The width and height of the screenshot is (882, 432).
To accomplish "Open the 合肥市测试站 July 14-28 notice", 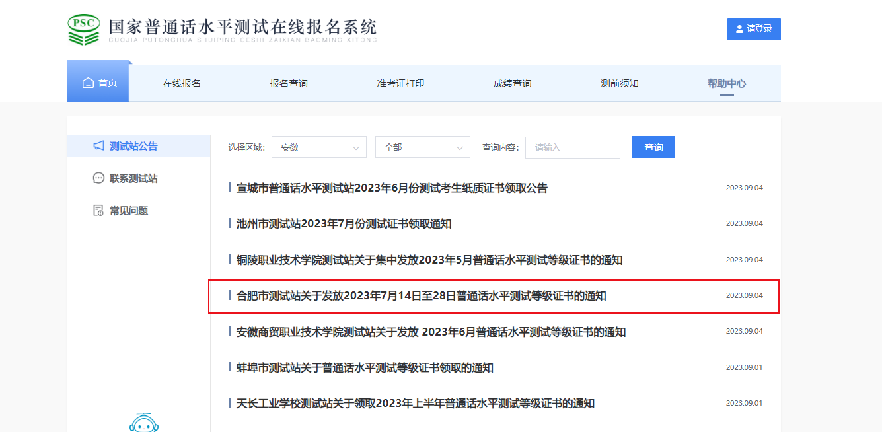I will [x=422, y=296].
